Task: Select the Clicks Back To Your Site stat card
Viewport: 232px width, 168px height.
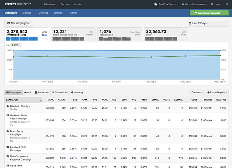Action: point(73,34)
